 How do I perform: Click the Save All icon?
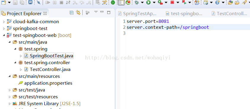(x=22, y=2)
